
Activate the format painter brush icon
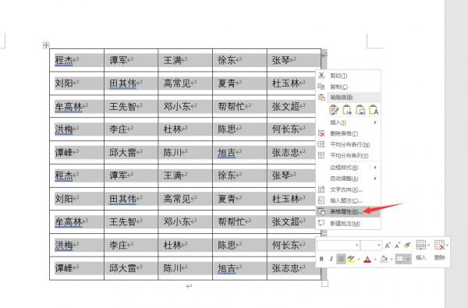tap(407, 246)
